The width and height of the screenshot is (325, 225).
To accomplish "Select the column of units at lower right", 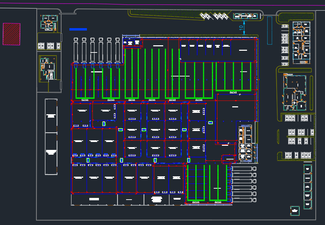I will [x=308, y=187].
